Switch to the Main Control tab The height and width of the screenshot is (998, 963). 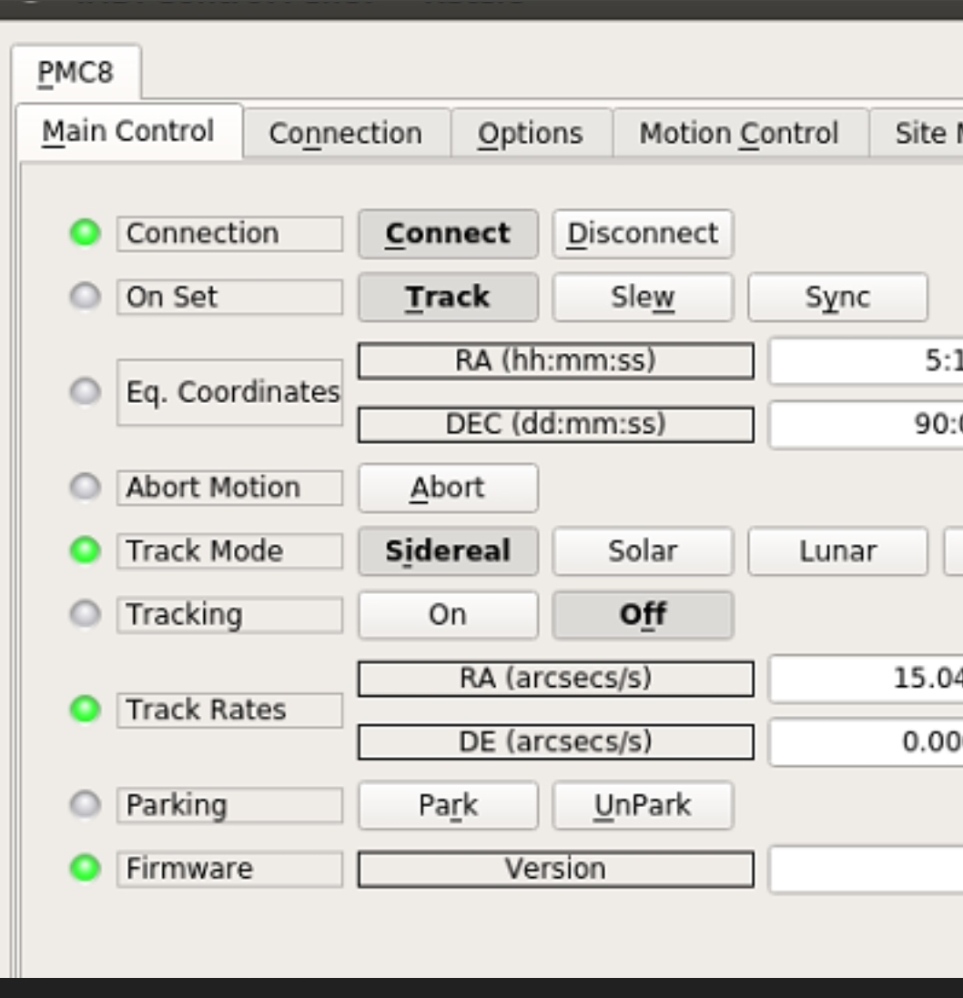pyautogui.click(x=128, y=132)
